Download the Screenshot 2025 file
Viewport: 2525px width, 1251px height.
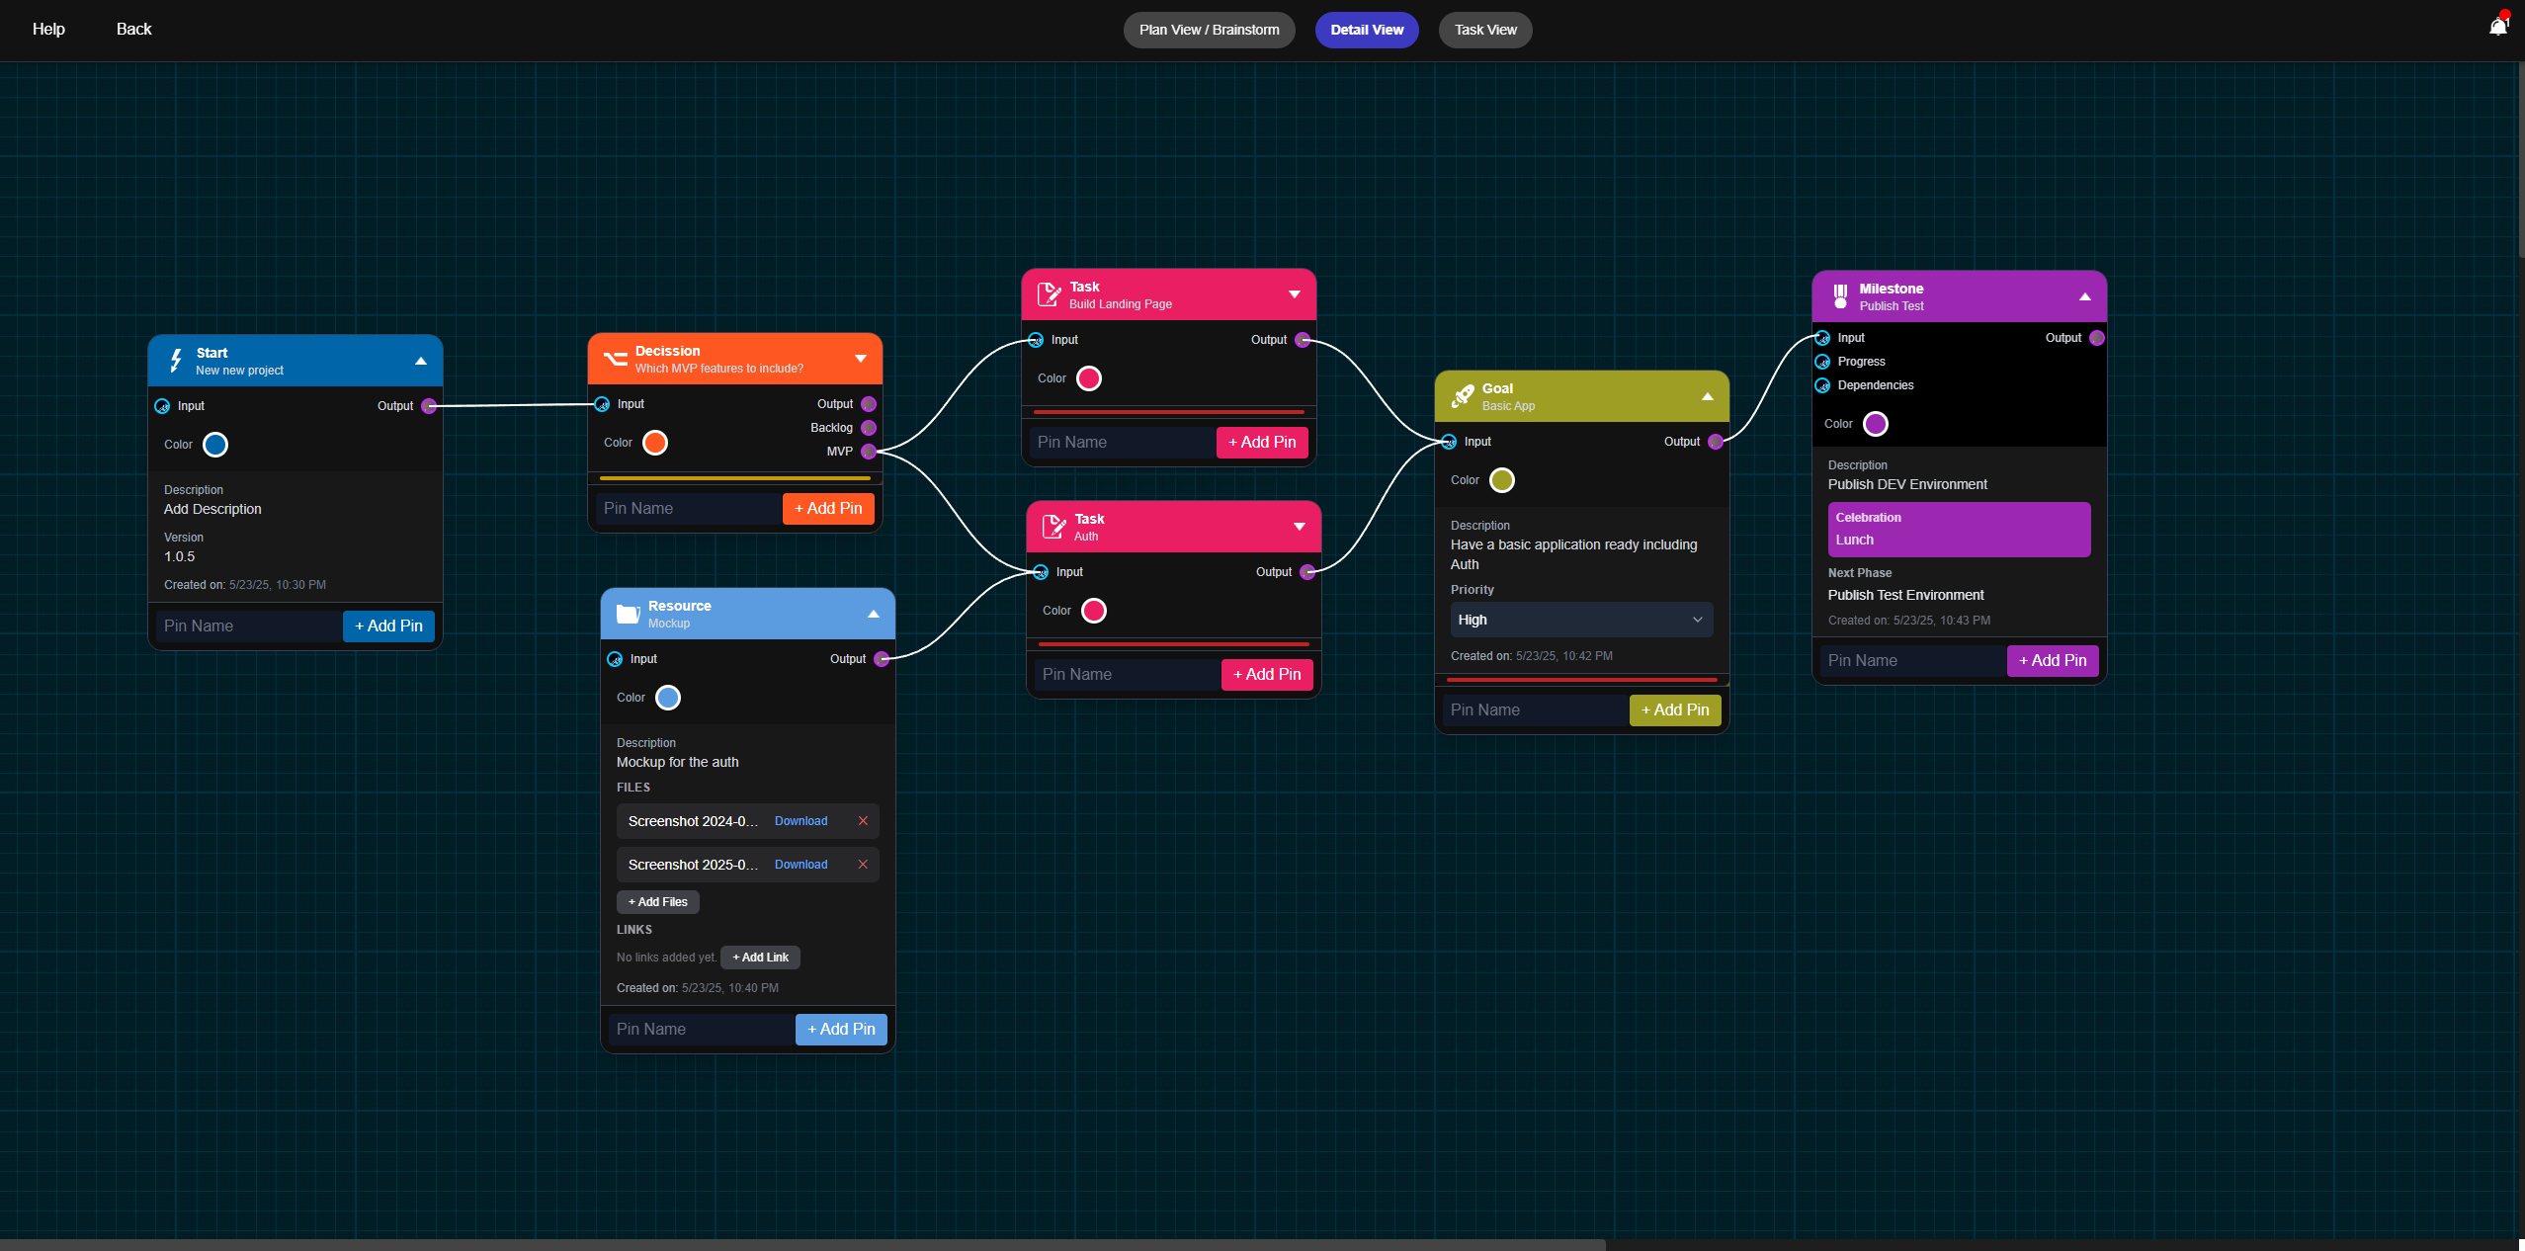[x=800, y=865]
